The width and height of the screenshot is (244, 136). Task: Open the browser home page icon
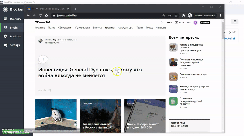(x=46, y=16)
